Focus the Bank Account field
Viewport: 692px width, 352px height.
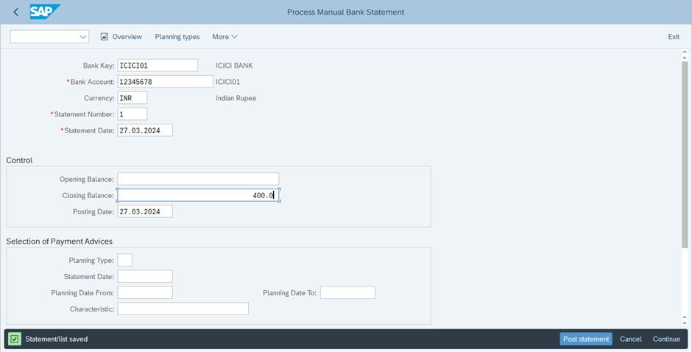pyautogui.click(x=165, y=82)
